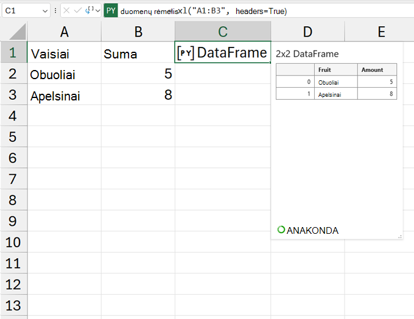Select row 10 header
The width and height of the screenshot is (414, 319).
point(14,242)
